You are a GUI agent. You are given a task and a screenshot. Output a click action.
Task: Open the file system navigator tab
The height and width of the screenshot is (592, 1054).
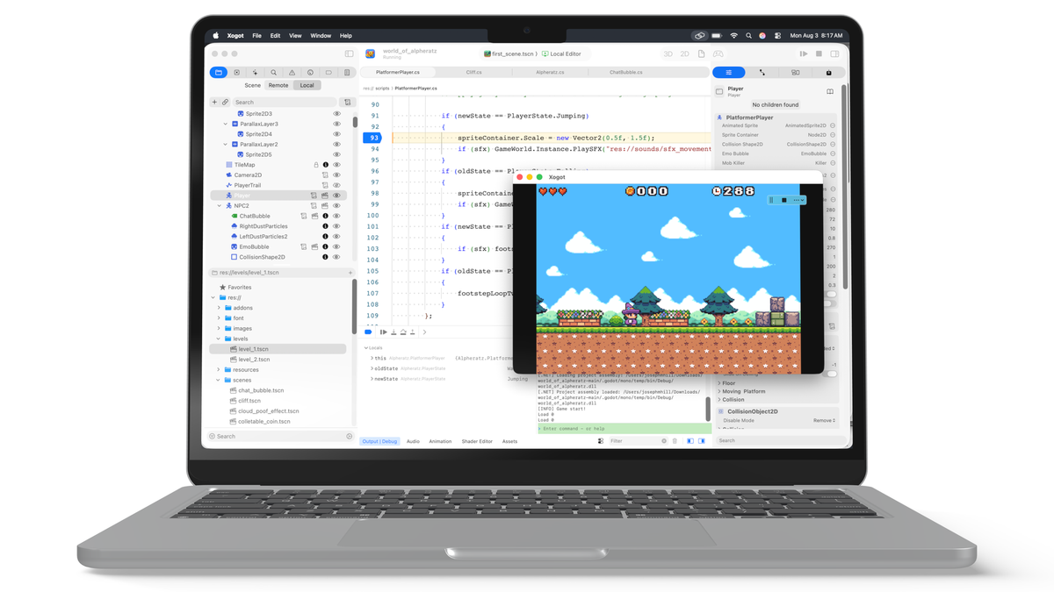point(219,73)
